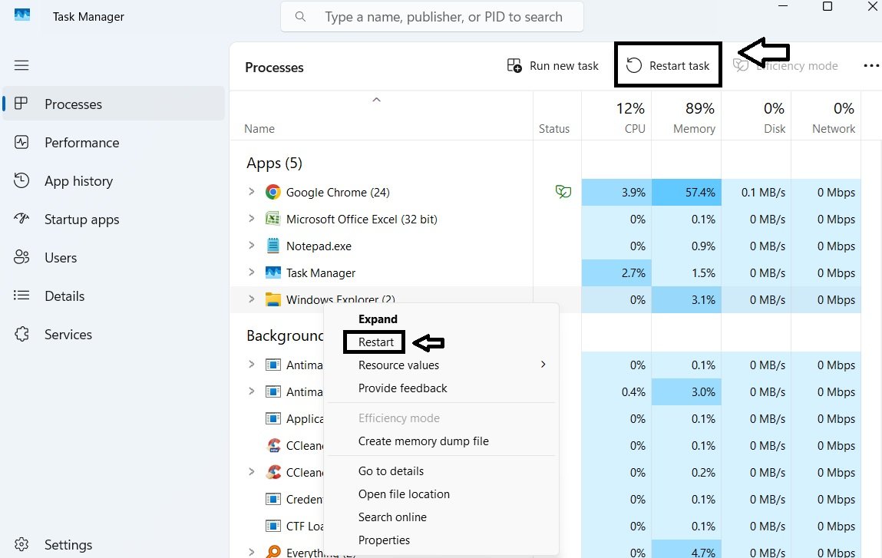Click the Everything search process icon
The width and height of the screenshot is (882, 558).
point(273,552)
